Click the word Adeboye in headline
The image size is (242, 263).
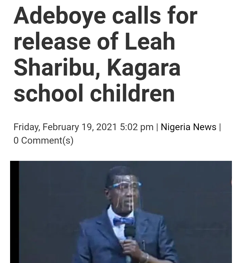click(x=60, y=16)
